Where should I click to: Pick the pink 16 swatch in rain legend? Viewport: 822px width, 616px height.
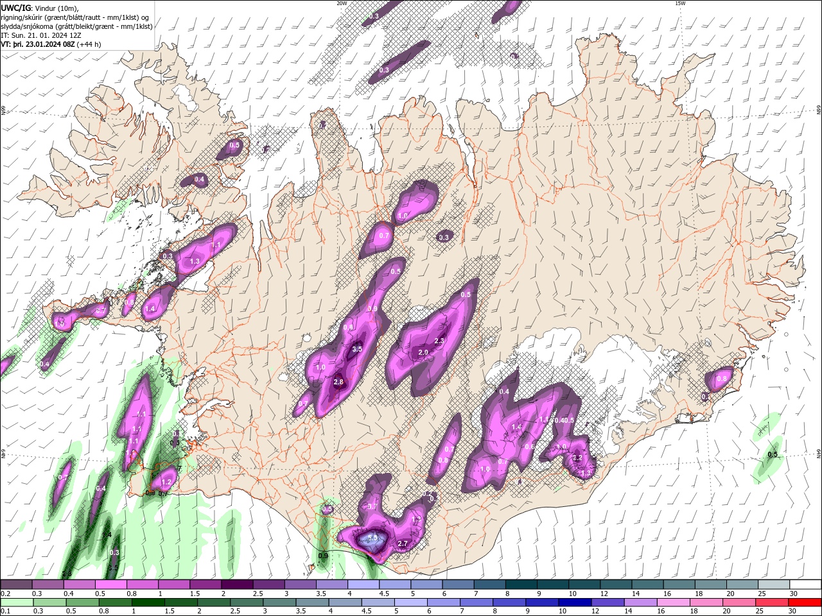(672, 603)
